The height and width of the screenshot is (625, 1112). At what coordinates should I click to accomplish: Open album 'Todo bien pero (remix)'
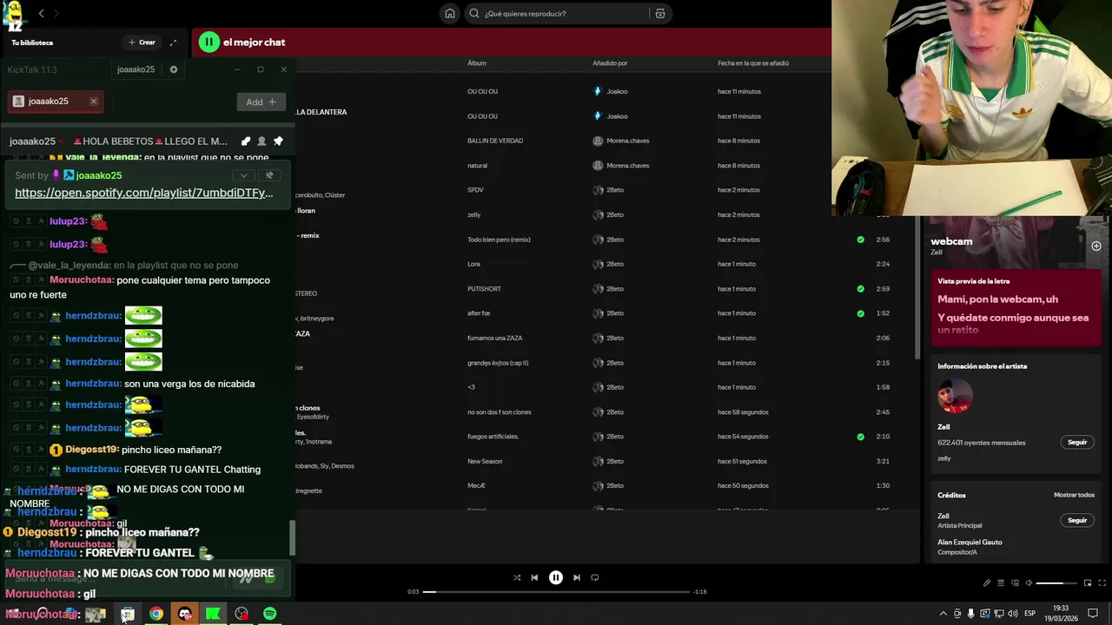pyautogui.click(x=499, y=240)
